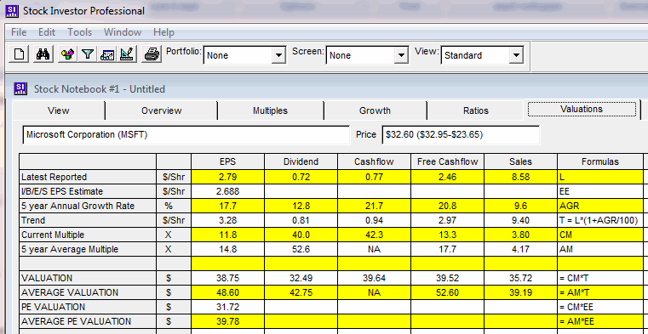This screenshot has height=334, width=648.
Task: Click the EPS Estimate cell 2.688
Action: (x=227, y=191)
